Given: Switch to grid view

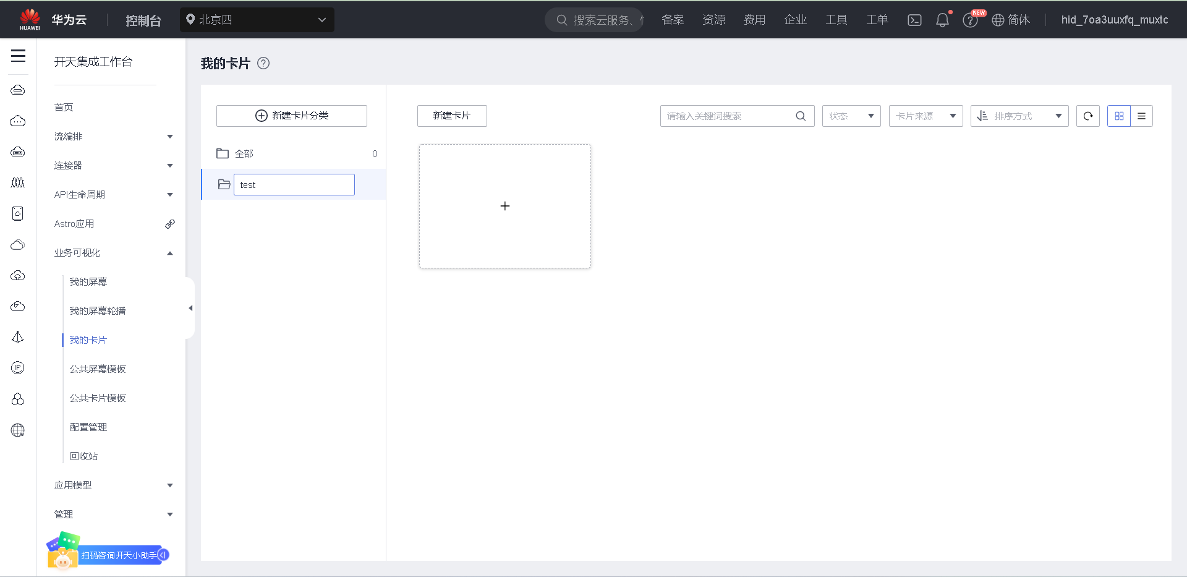Looking at the screenshot, I should [x=1119, y=116].
